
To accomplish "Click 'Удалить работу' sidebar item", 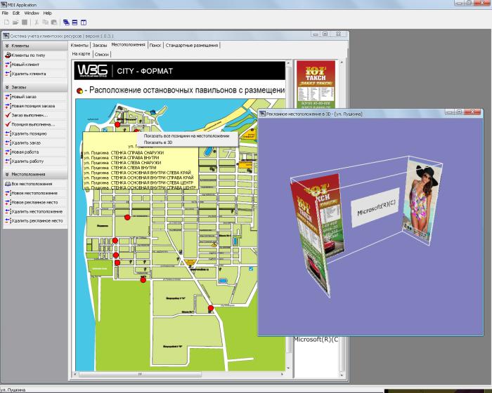I will point(35,161).
